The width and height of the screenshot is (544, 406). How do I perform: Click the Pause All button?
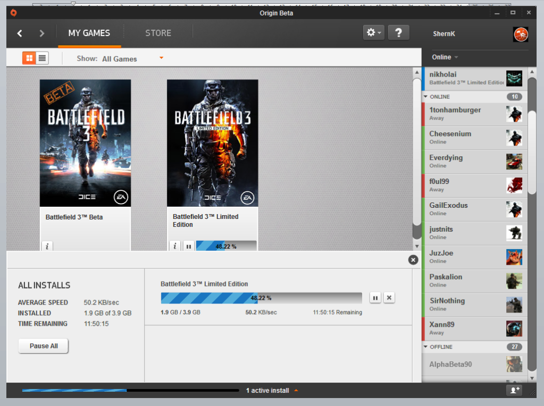(x=44, y=346)
